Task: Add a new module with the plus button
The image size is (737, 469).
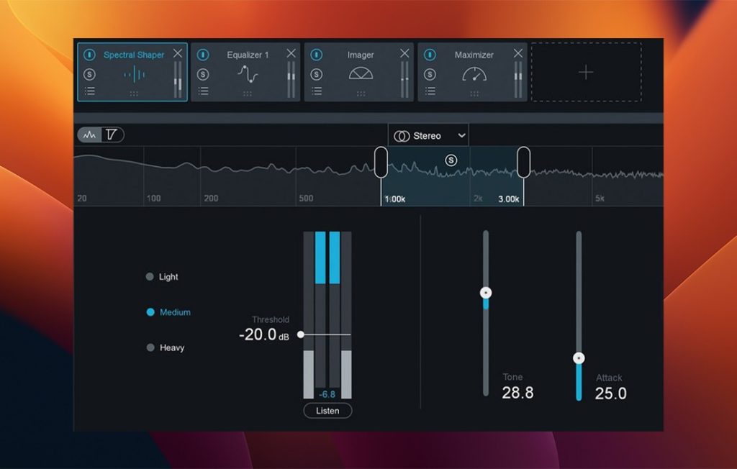Action: tap(587, 73)
